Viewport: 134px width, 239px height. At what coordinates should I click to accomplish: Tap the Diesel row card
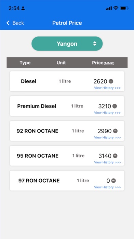pyautogui.click(x=67, y=81)
